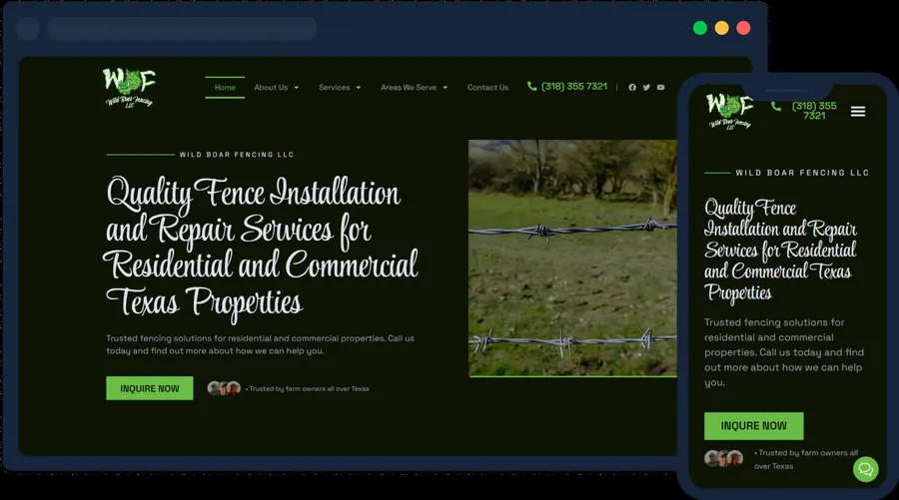Viewport: 899px width, 500px height.
Task: Click the desktop headline 'Quality Fence Installation'
Action: click(253, 193)
